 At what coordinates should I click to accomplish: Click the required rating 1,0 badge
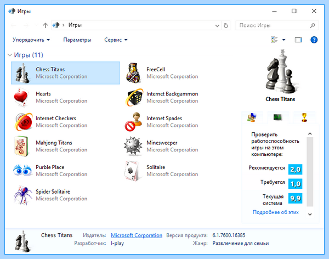pos(295,184)
